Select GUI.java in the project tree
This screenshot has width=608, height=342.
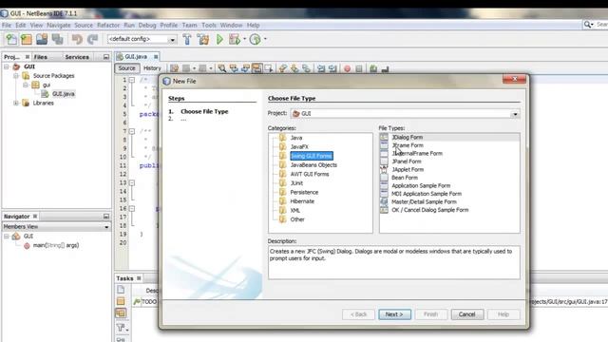pos(64,94)
